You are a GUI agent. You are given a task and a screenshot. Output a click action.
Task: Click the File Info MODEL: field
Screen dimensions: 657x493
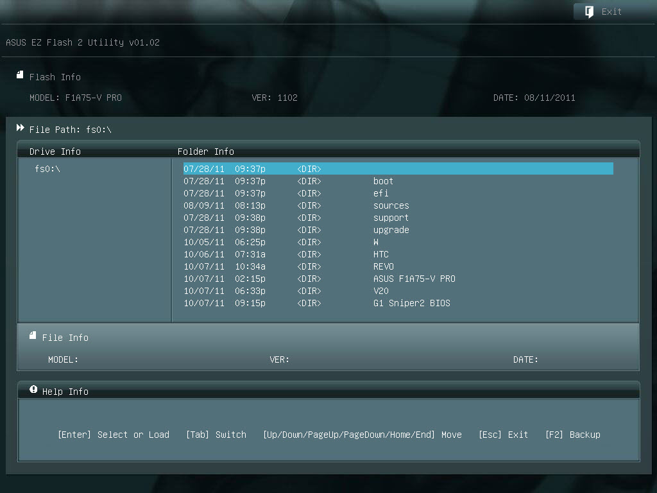(63, 359)
